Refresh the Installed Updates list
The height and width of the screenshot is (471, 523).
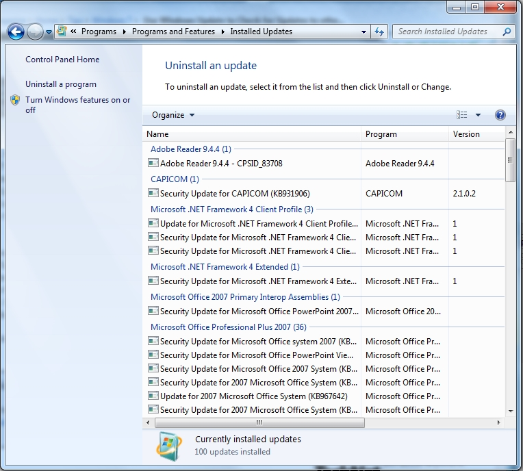[x=379, y=31]
